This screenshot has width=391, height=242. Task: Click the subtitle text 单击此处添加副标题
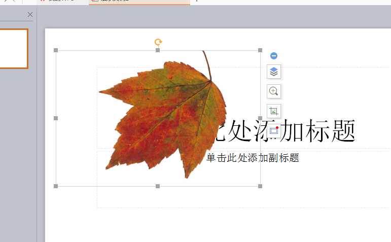(253, 158)
